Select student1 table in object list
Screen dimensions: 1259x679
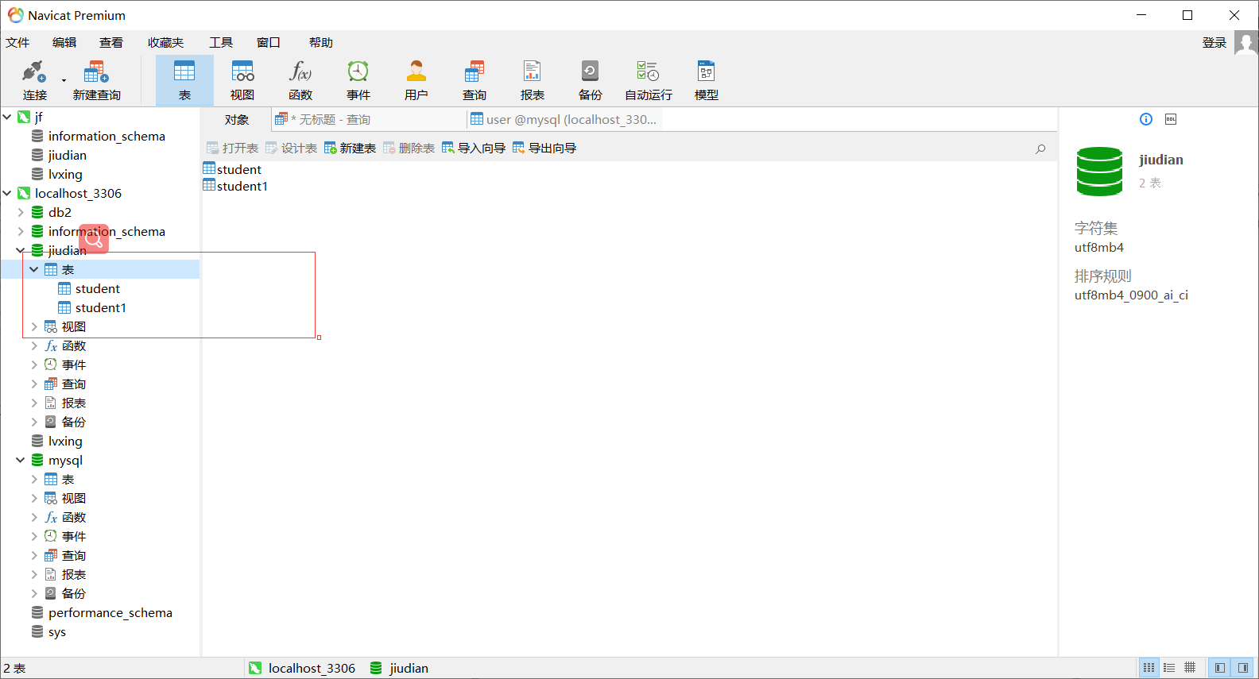click(x=235, y=186)
